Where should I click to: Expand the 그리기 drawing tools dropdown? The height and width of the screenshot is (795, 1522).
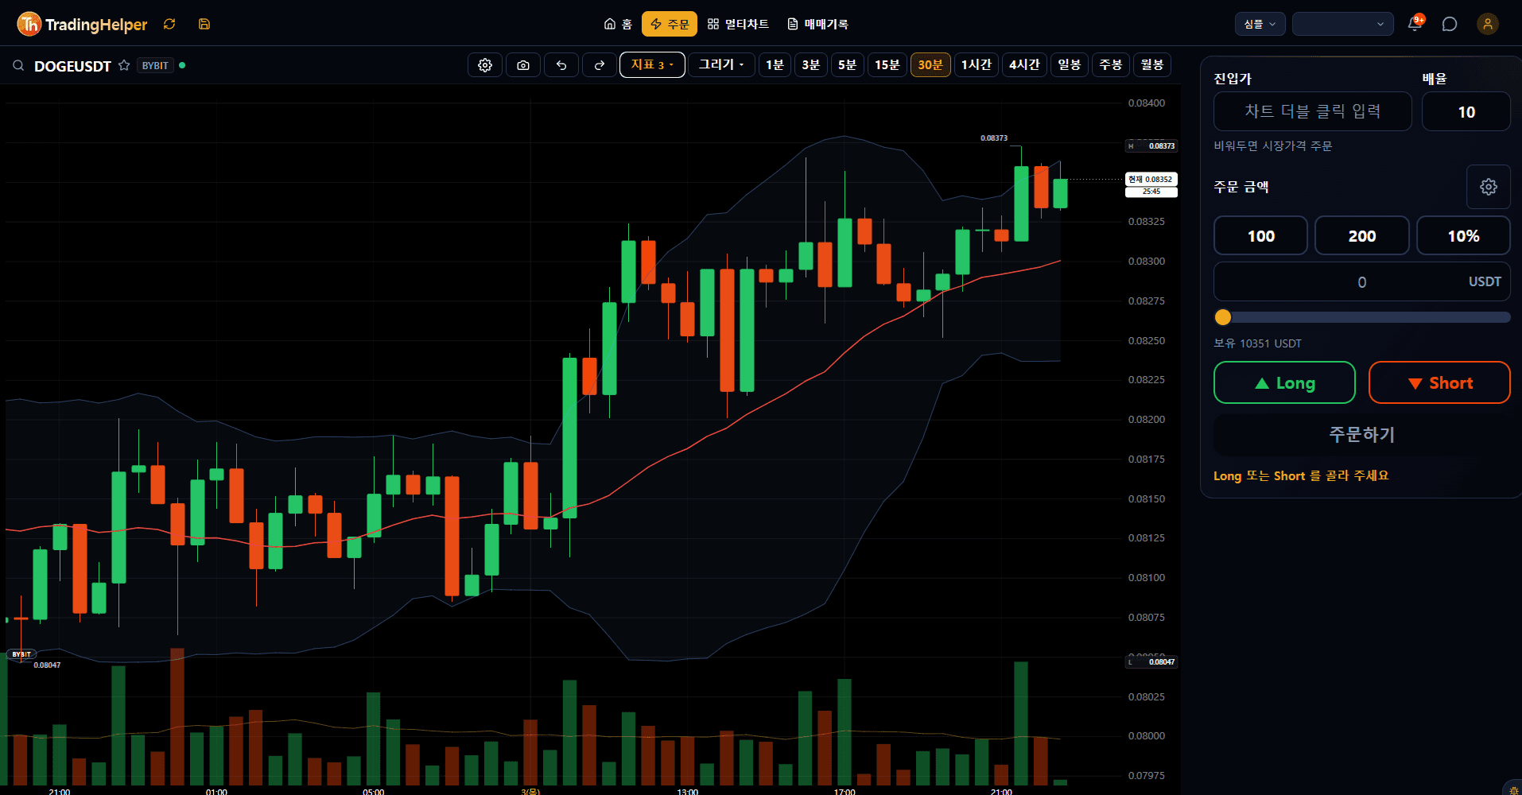tap(721, 65)
